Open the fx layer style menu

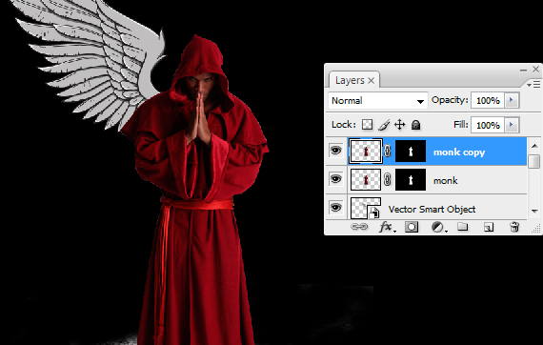(x=386, y=227)
